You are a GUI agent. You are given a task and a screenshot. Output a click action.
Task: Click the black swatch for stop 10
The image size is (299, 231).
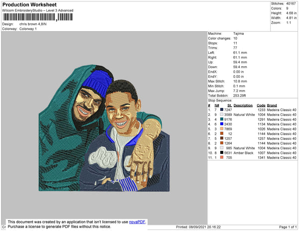[222, 152]
